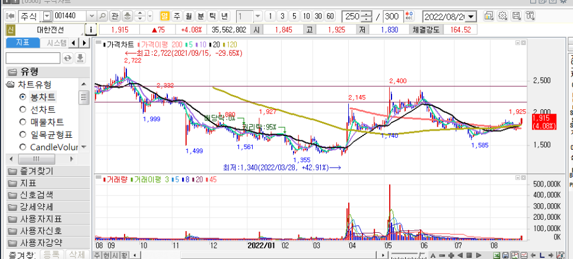Switch to 주 (weekly) period
The height and width of the screenshot is (259, 573).
[177, 16]
